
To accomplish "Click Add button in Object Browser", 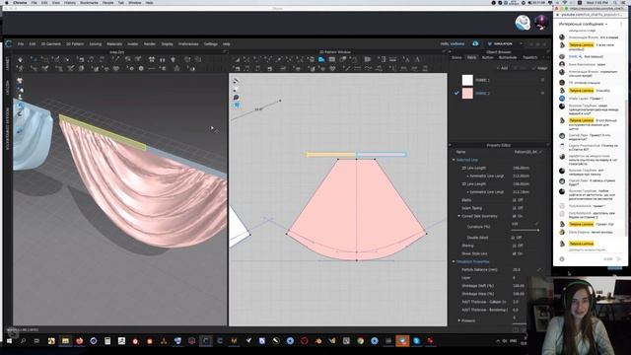I will pyautogui.click(x=502, y=68).
